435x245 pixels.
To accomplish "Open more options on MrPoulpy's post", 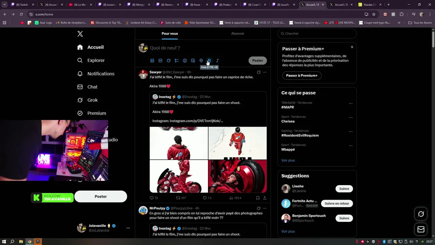I will click(x=265, y=208).
